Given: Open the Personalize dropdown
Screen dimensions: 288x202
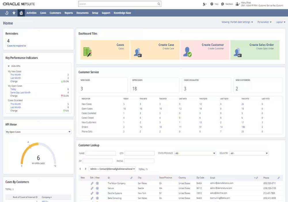Looking at the screenshot, I should pos(264,22).
